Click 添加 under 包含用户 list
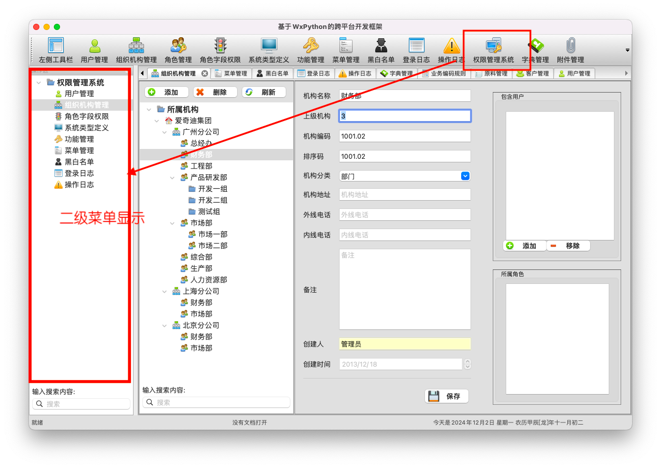The height and width of the screenshot is (468, 661). coord(524,246)
